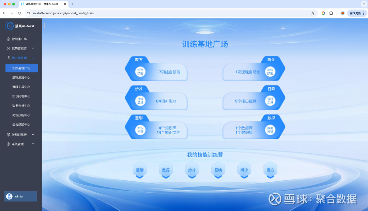Open 数据分析中心 menu item
Screen dimensions: 368x211
21,106
